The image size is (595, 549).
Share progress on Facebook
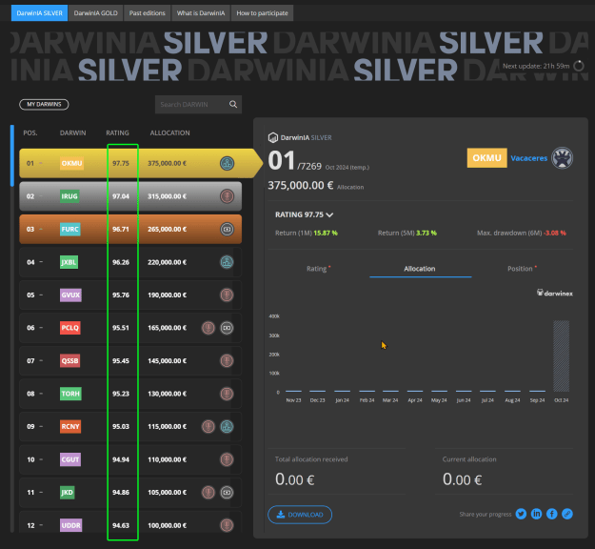tap(552, 514)
